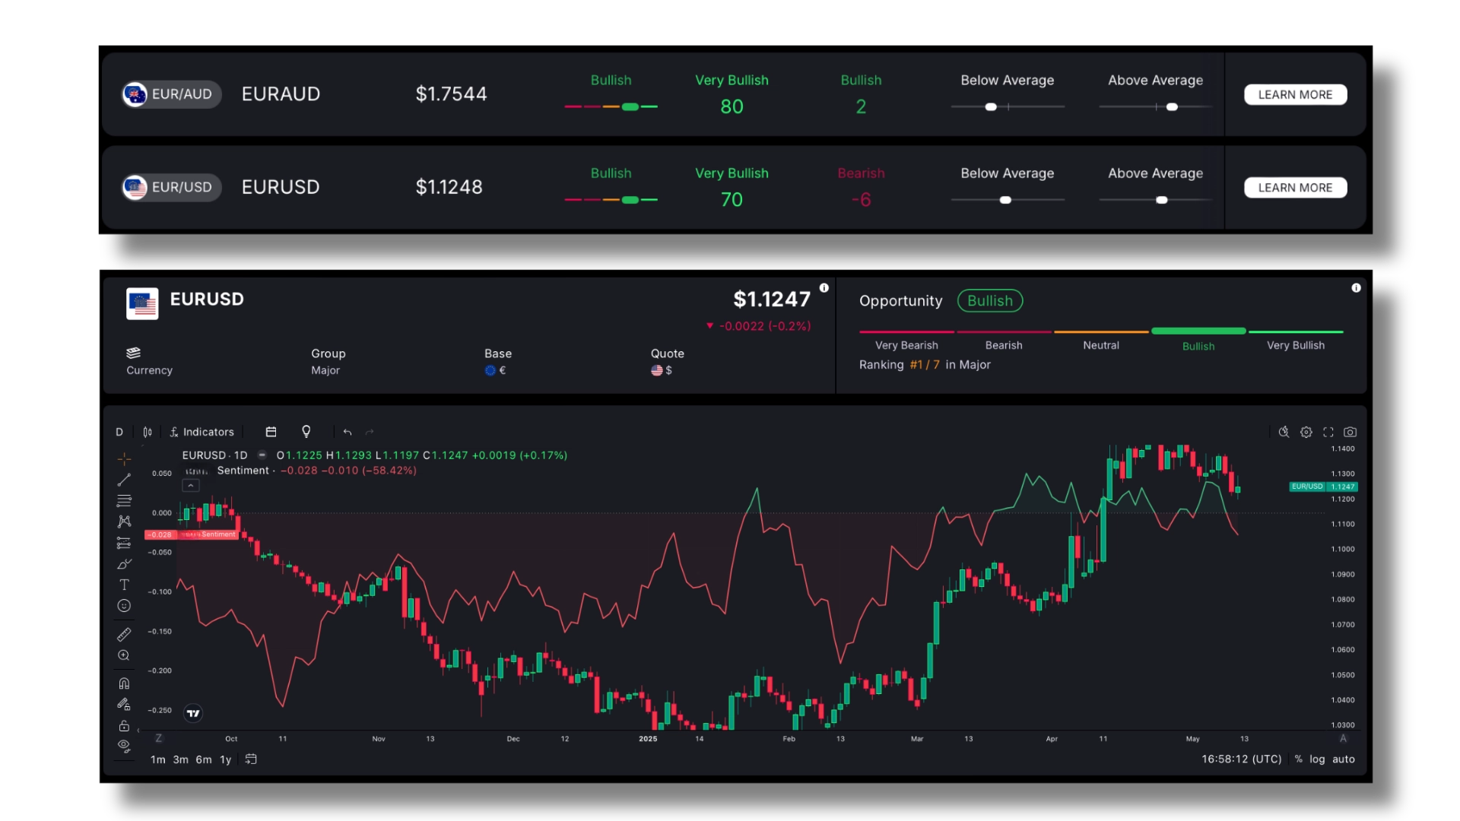Adjust the EURAUD Below Average slider
Image resolution: width=1460 pixels, height=821 pixels.
click(990, 107)
